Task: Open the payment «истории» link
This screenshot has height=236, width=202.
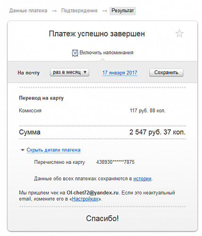Action: pyautogui.click(x=143, y=179)
